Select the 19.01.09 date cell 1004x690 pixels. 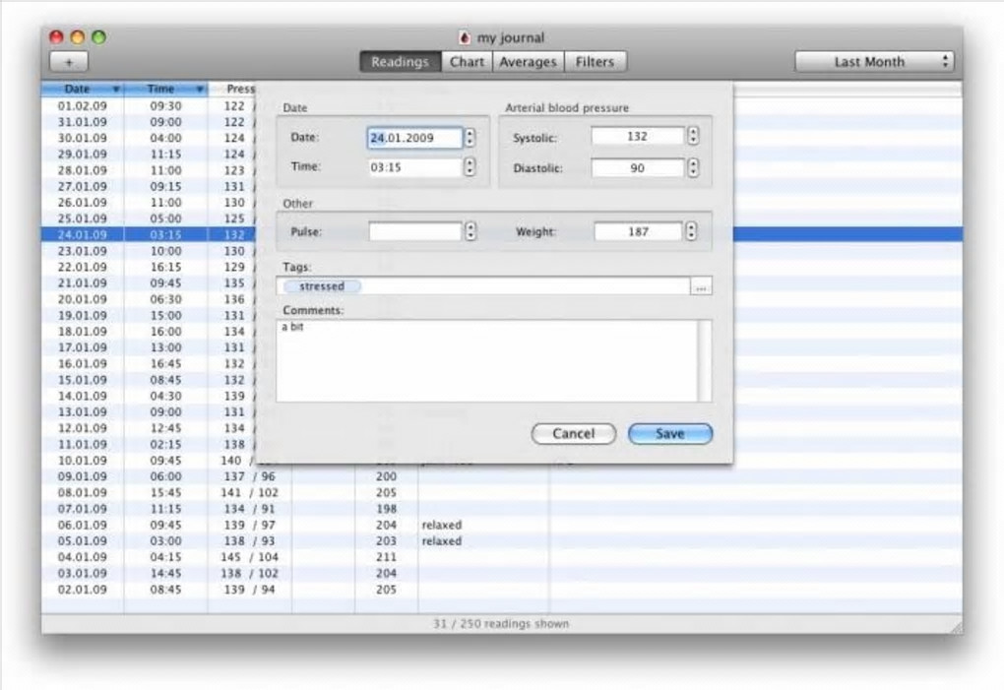tap(83, 316)
